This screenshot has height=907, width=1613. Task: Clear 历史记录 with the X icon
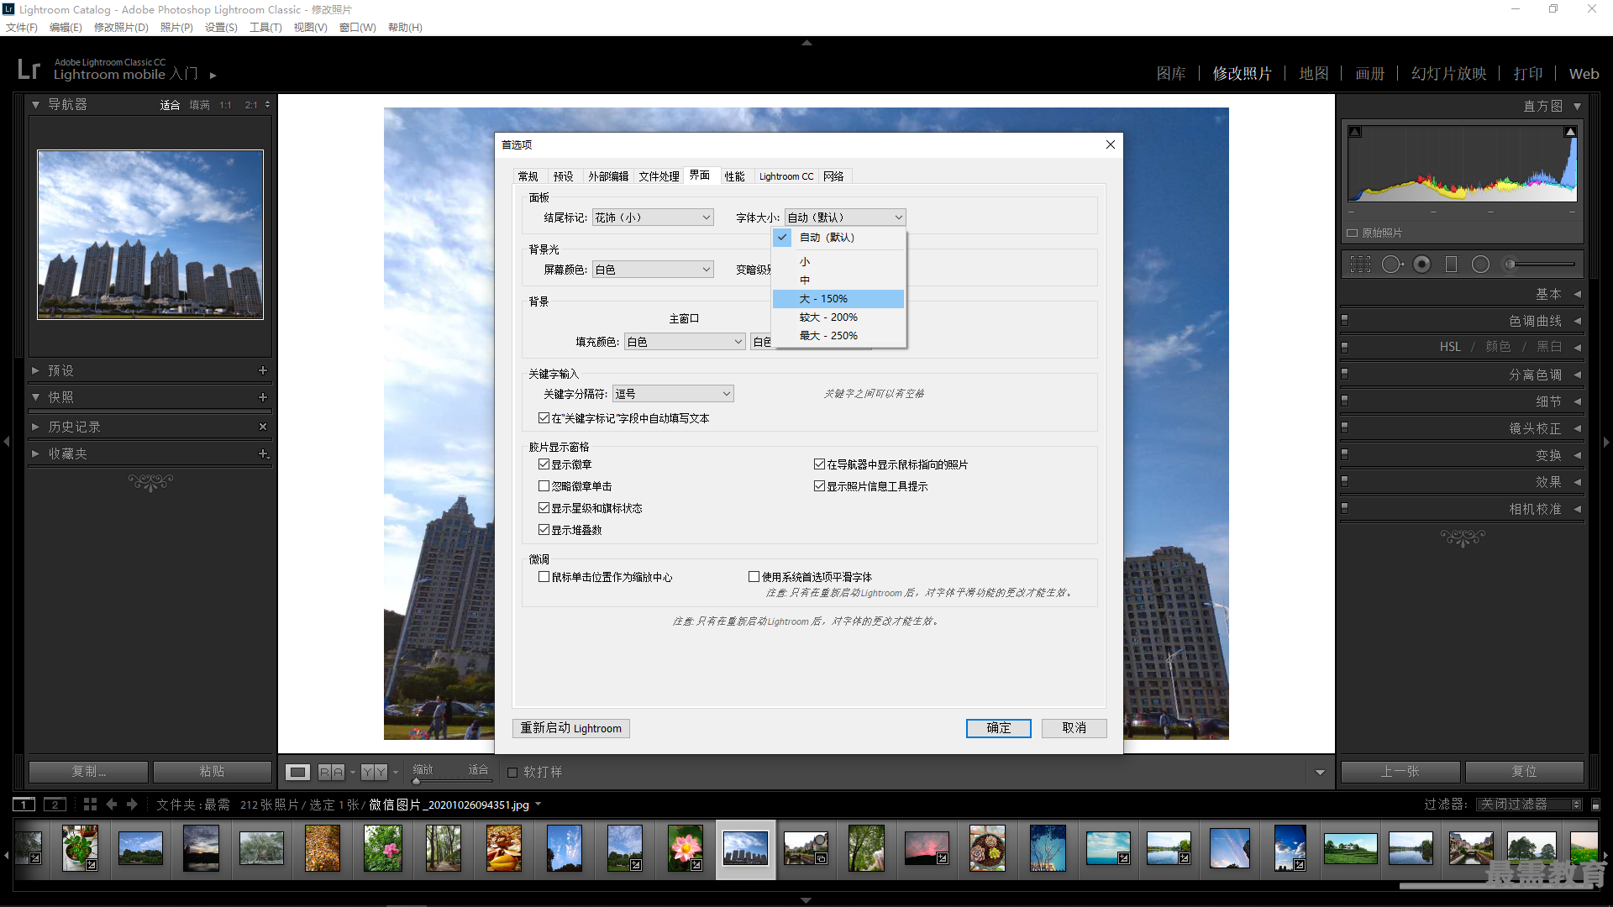click(263, 427)
